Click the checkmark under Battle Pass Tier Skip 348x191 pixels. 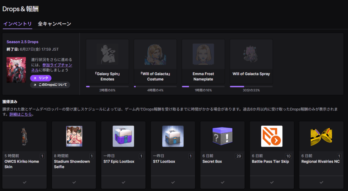pos(272,183)
